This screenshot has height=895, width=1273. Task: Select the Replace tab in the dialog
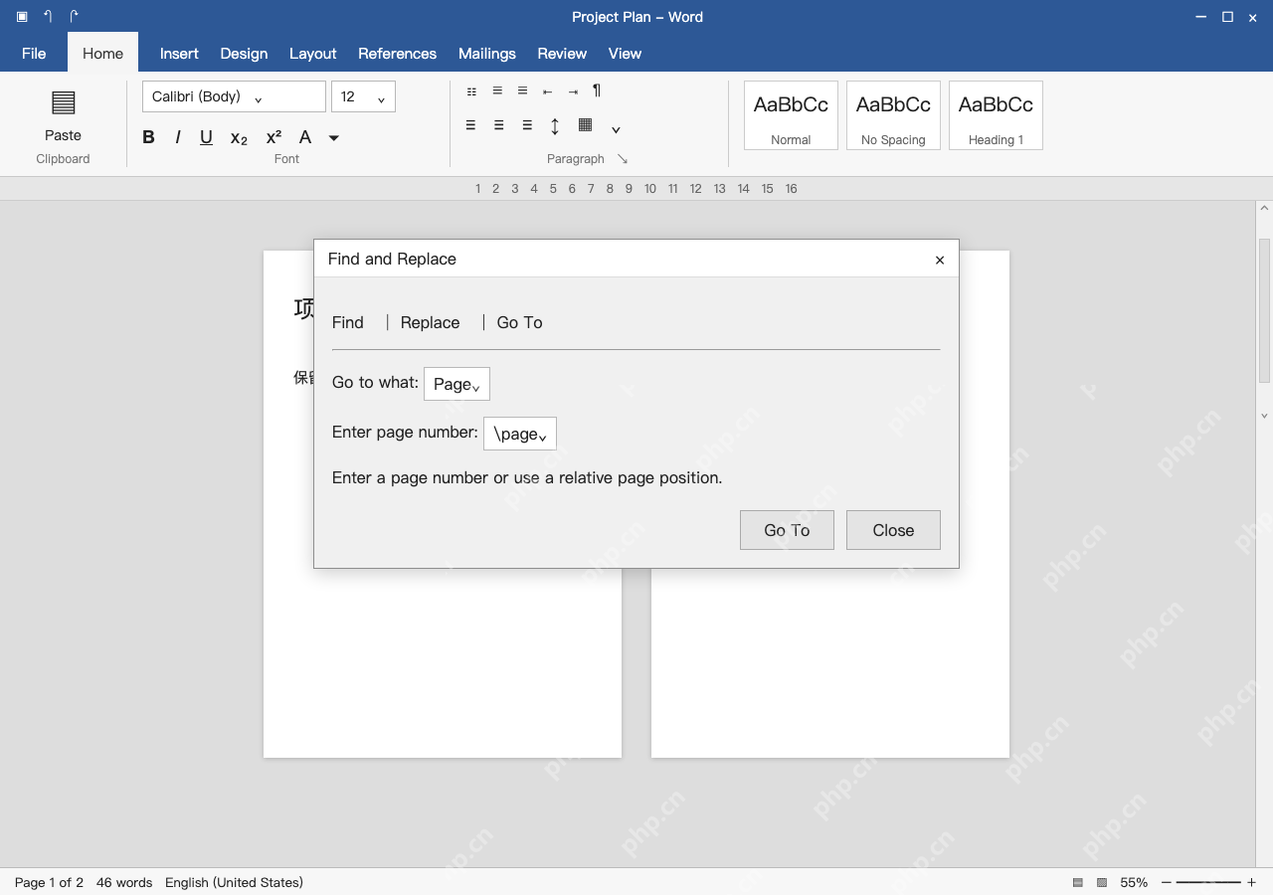pos(430,322)
